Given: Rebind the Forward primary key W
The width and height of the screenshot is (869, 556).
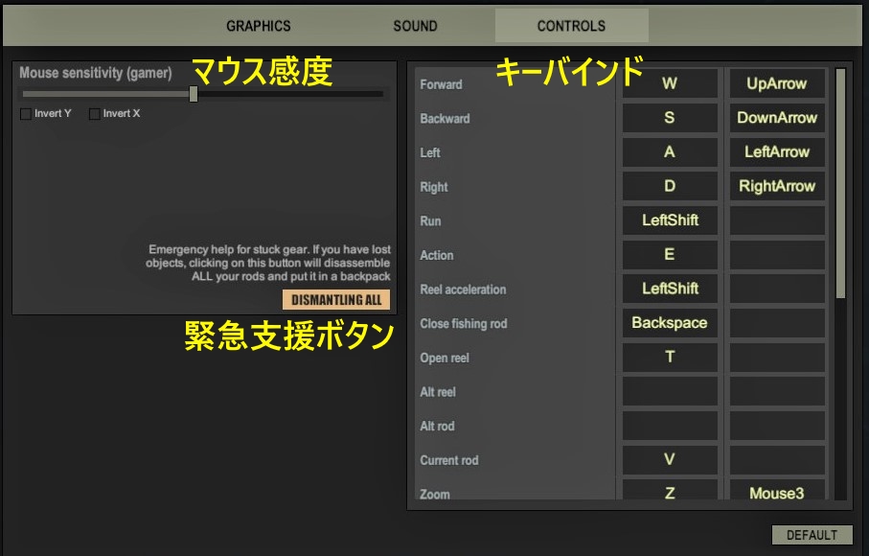Looking at the screenshot, I should pos(670,83).
